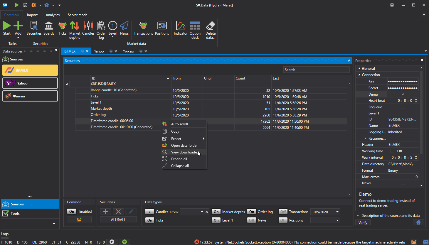Click the Add source plus icon

click(18, 26)
